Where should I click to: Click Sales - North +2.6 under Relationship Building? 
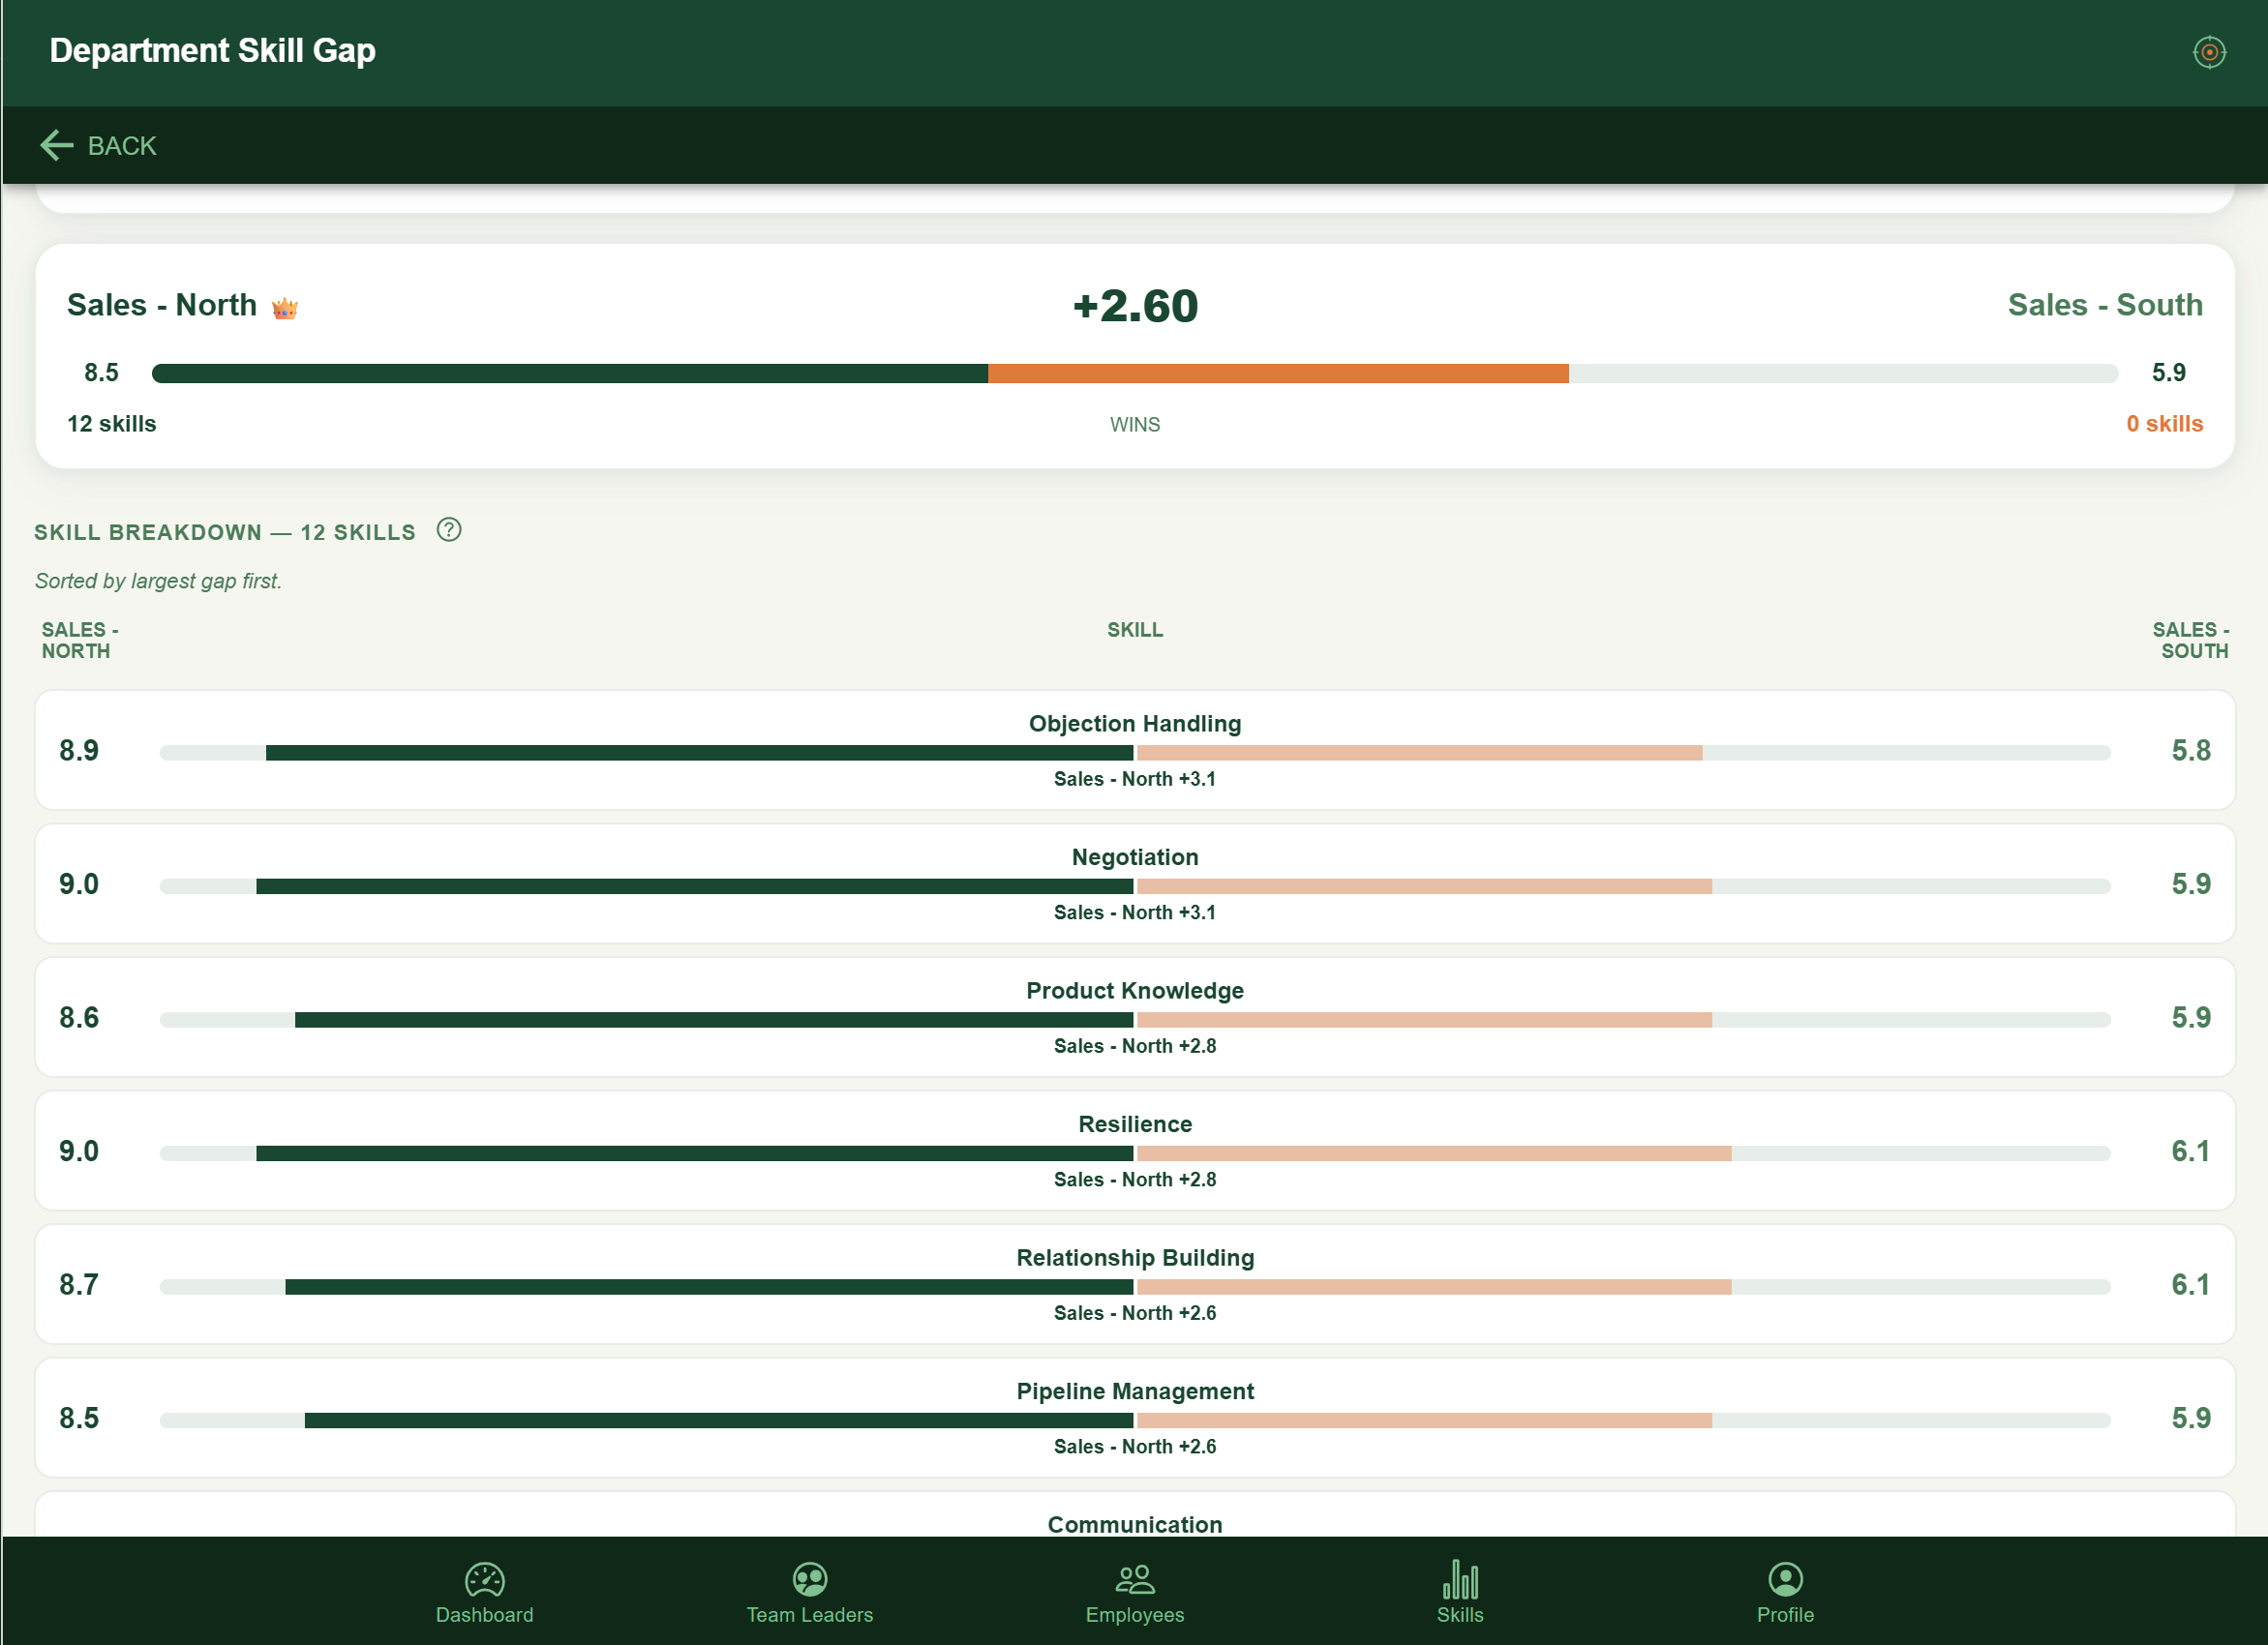(1135, 1313)
